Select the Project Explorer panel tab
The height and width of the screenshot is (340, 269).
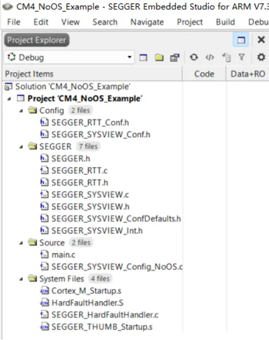[x=36, y=40]
